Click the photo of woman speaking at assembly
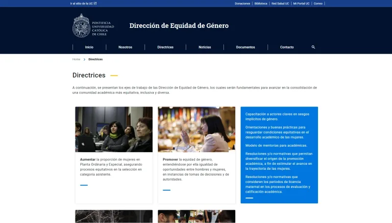Image resolution: width=392 pixels, height=223 pixels. pos(196,129)
